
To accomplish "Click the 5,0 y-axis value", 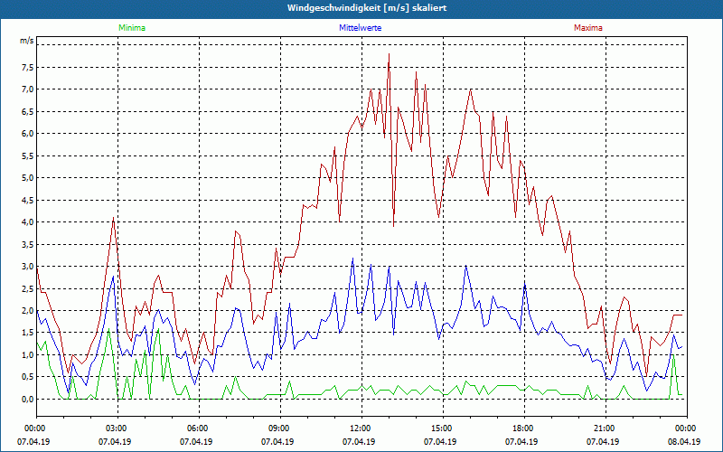I will 28,178.
